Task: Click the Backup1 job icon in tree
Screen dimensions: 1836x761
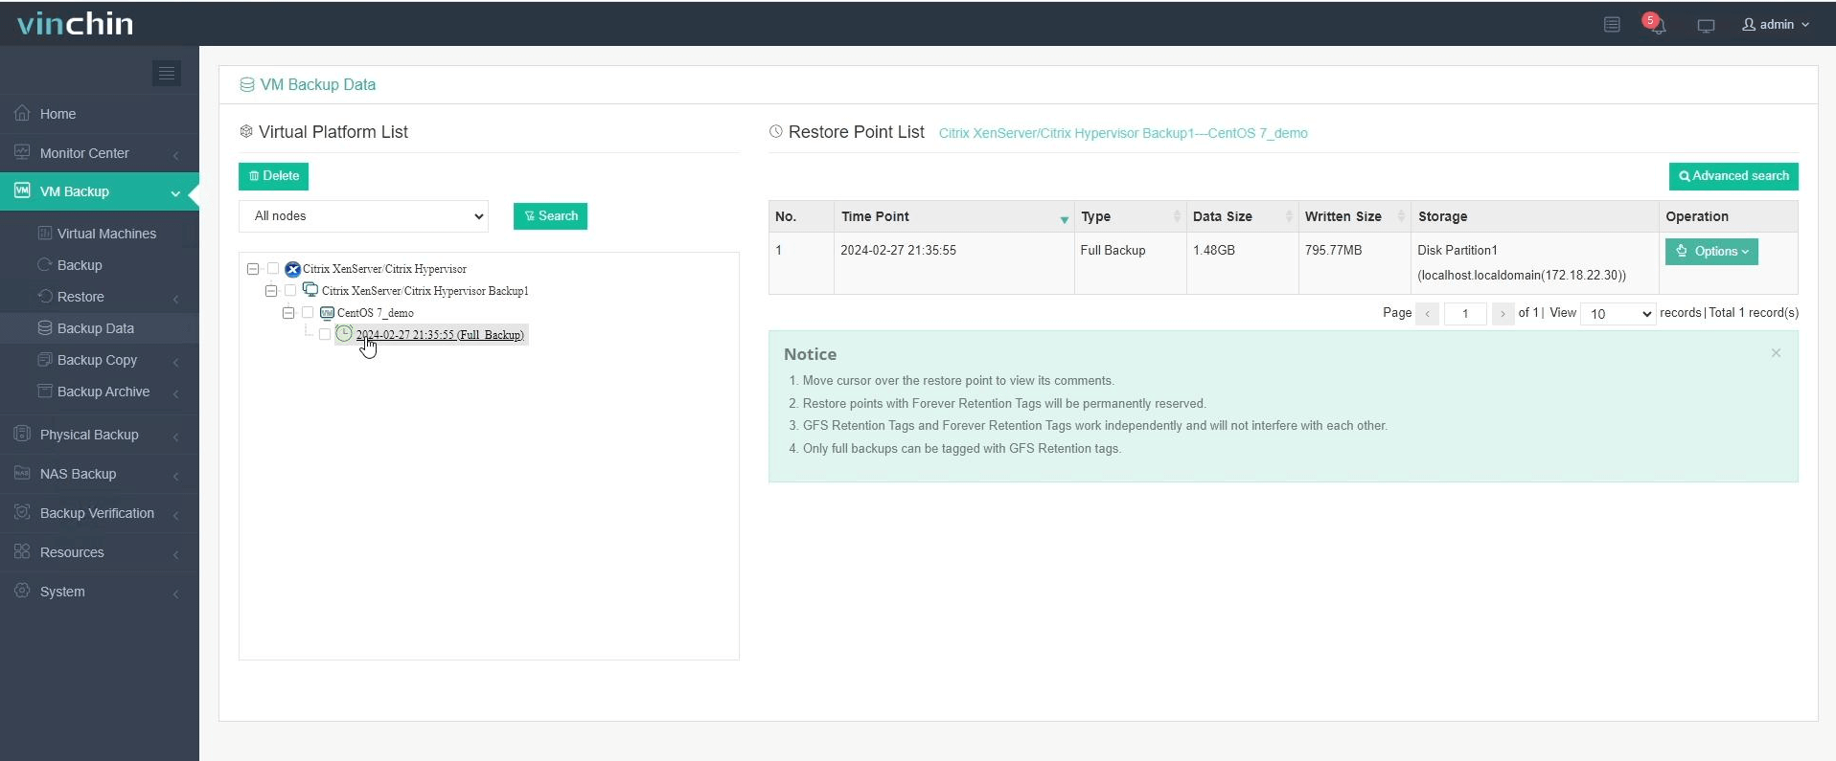Action: [310, 290]
